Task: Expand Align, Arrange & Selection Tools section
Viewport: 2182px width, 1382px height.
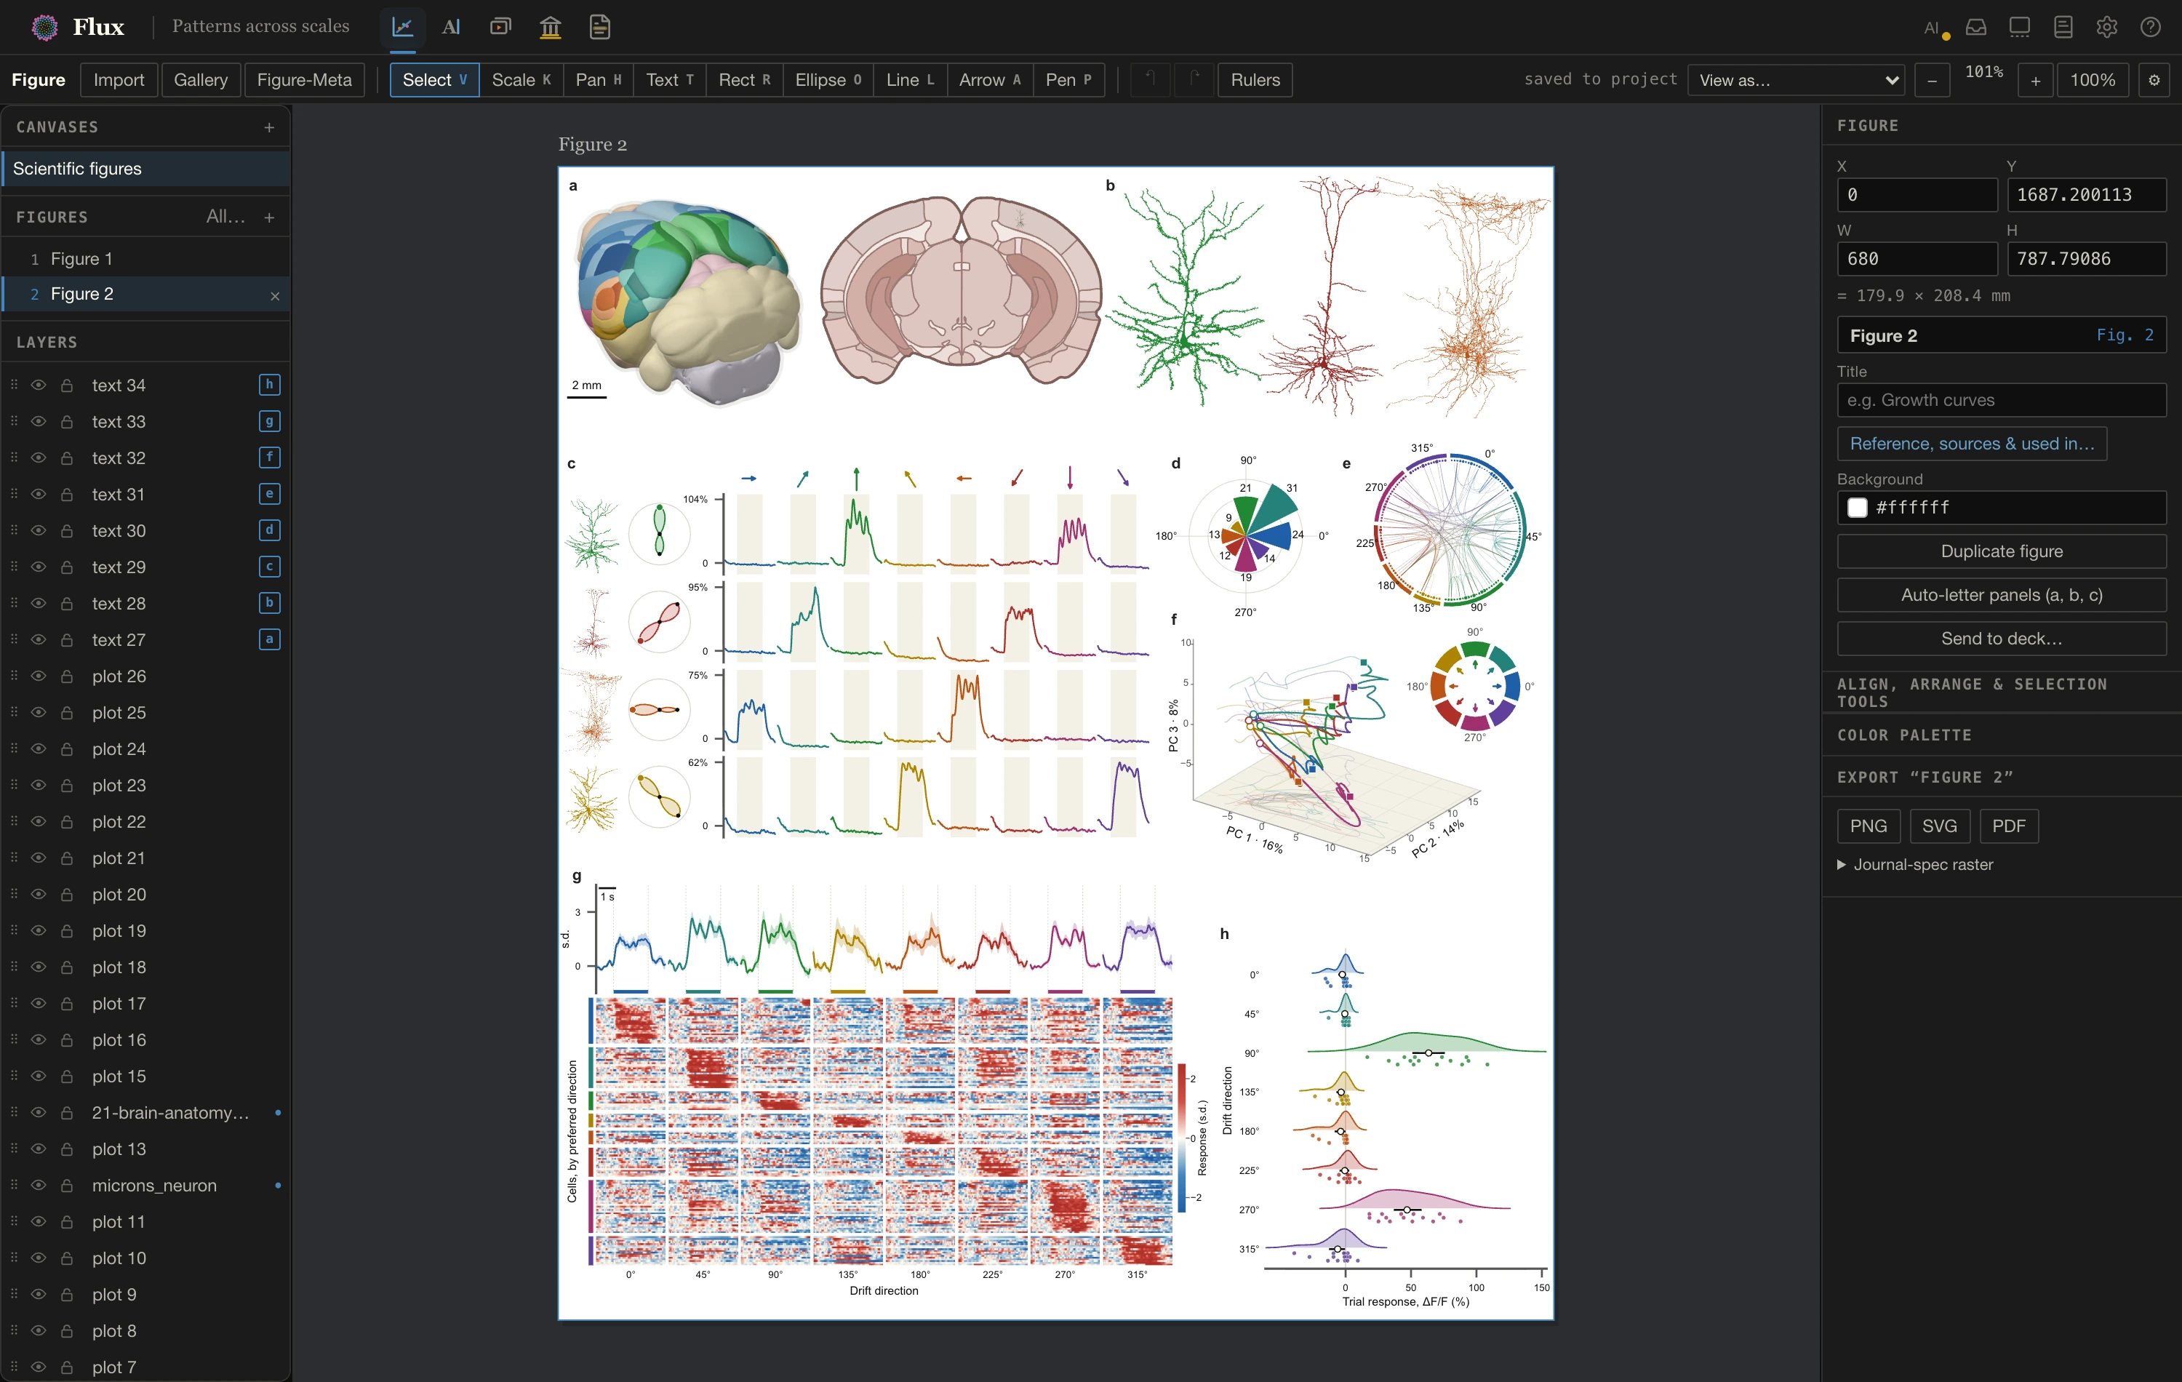Action: pyautogui.click(x=2001, y=692)
